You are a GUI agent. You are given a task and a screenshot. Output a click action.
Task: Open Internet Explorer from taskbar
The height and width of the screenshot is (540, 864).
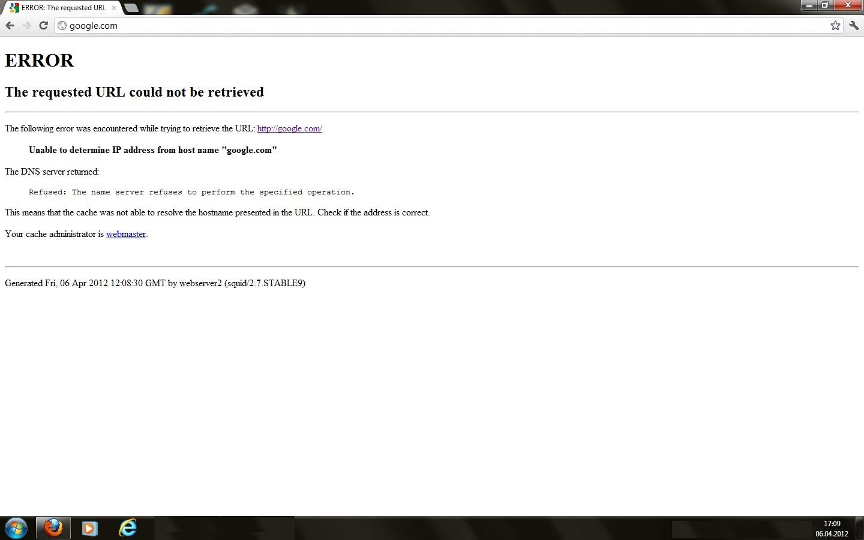(128, 528)
